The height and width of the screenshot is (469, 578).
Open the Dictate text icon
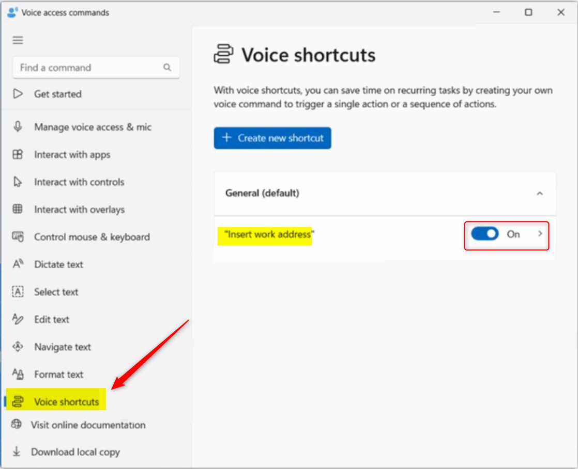[x=19, y=265]
